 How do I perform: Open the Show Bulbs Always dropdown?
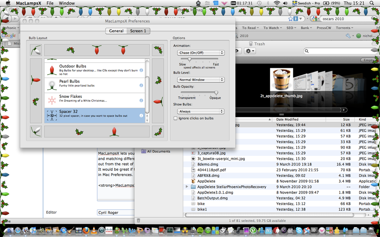pos(201,111)
